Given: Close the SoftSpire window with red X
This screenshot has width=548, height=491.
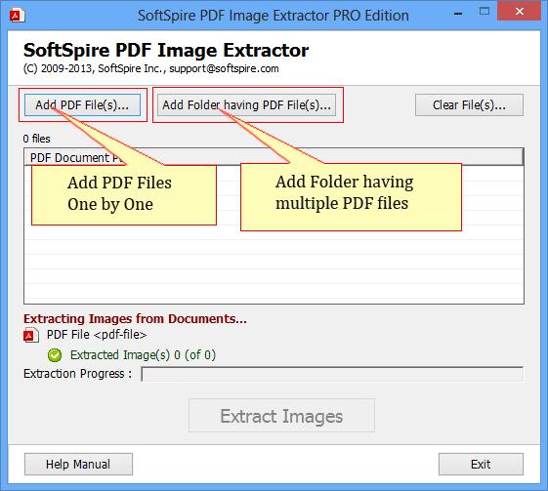Looking at the screenshot, I should pos(519,11).
